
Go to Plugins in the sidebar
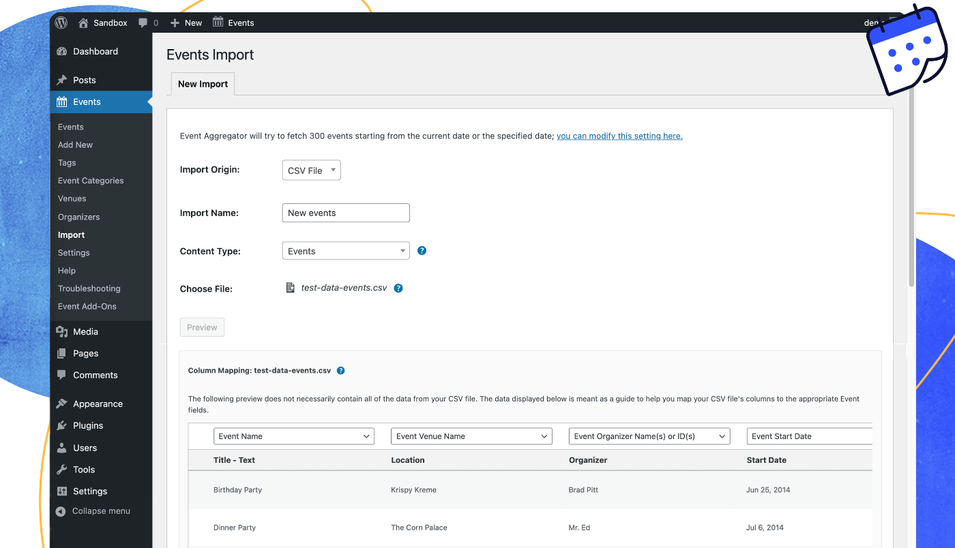coord(88,425)
